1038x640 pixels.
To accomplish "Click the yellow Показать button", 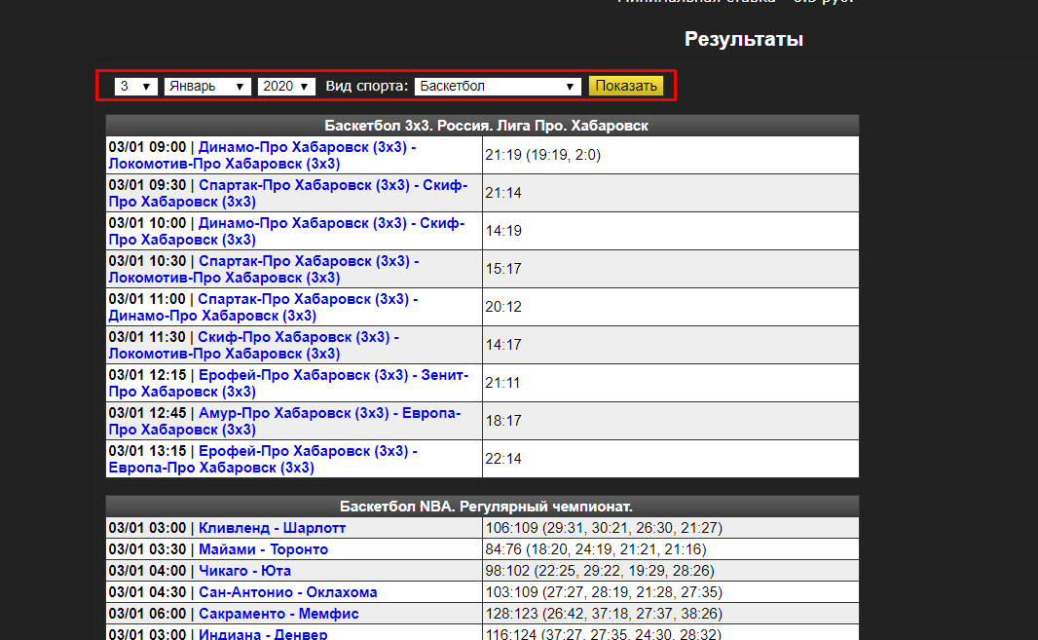I will click(x=625, y=86).
